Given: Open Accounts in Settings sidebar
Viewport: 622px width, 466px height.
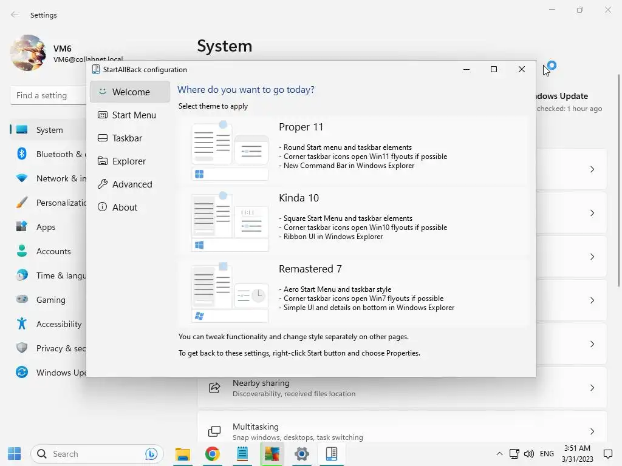Looking at the screenshot, I should tap(48, 251).
